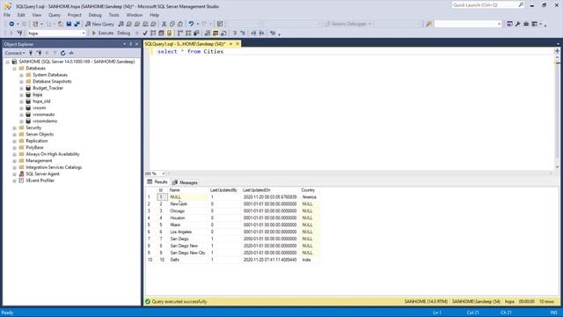Open the Toolbox icon
The image size is (563, 317).
coord(526,24)
